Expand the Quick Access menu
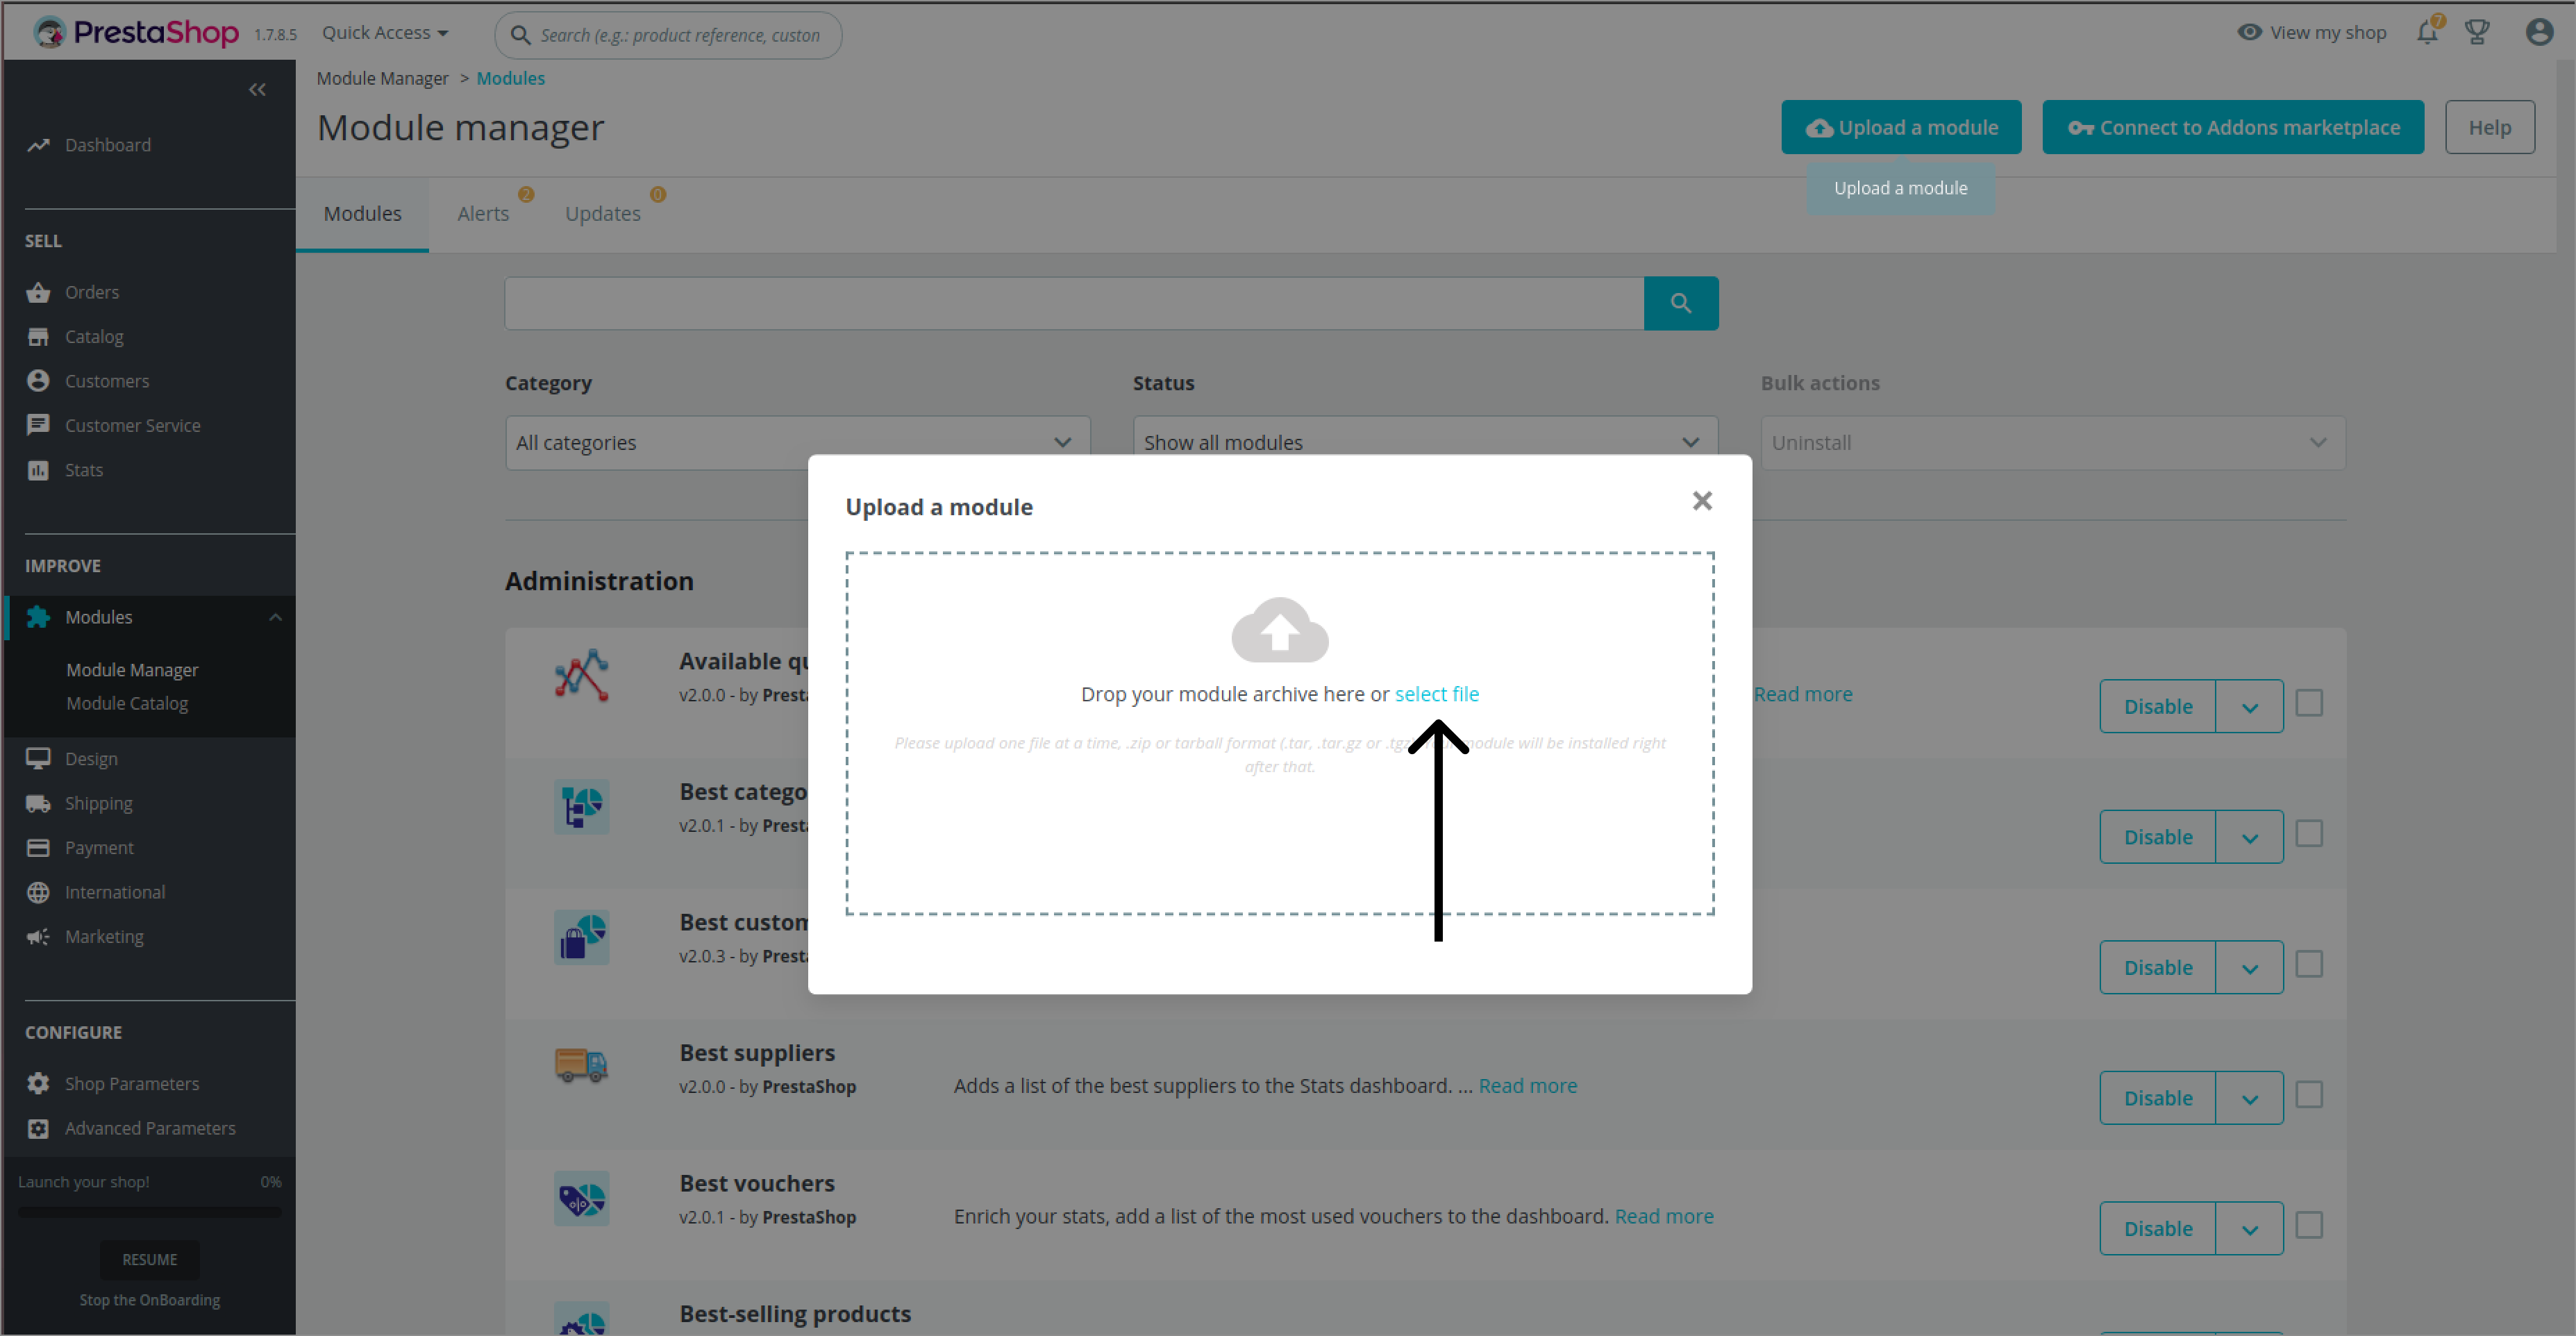The height and width of the screenshot is (1336, 2576). coord(385,33)
